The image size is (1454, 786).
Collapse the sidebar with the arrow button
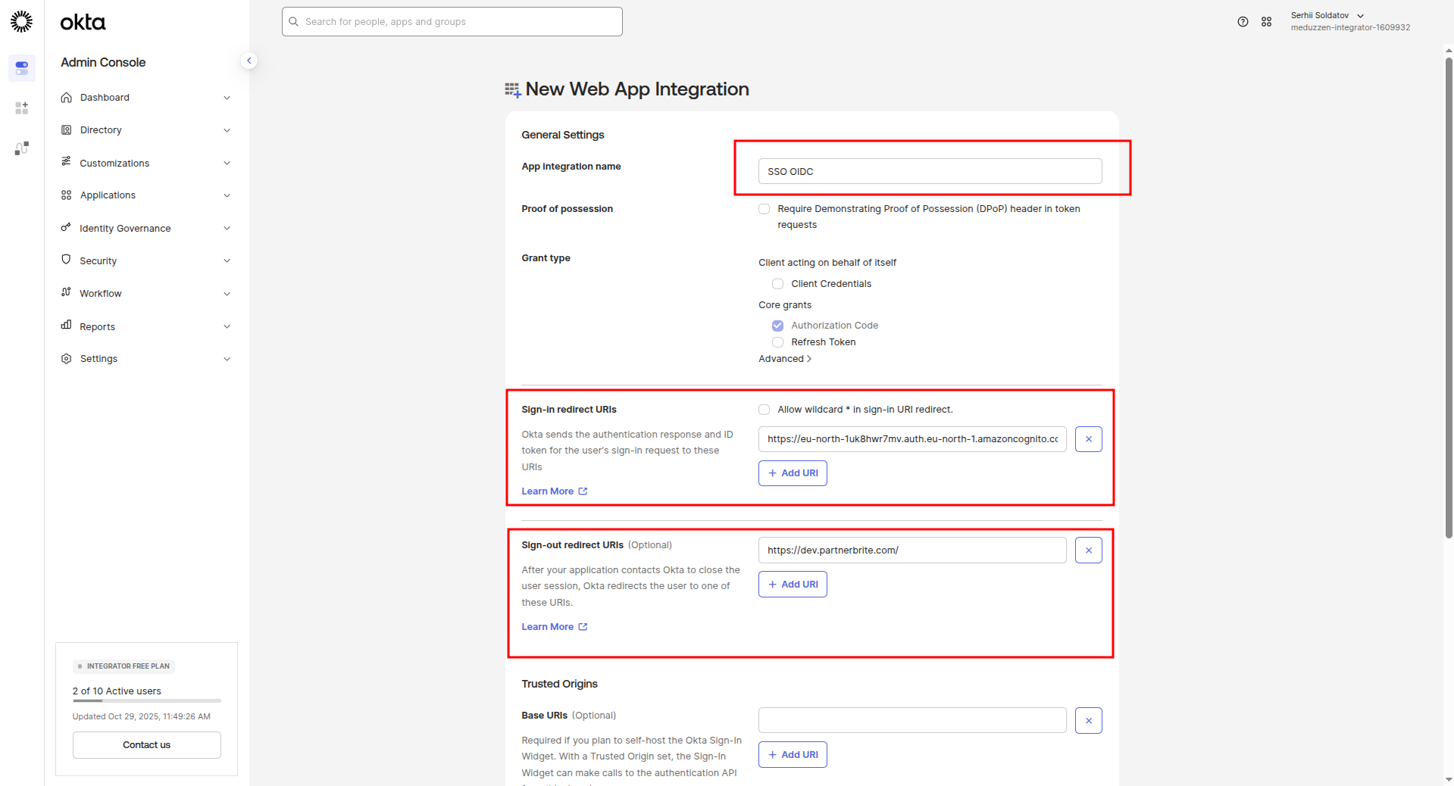[x=249, y=61]
